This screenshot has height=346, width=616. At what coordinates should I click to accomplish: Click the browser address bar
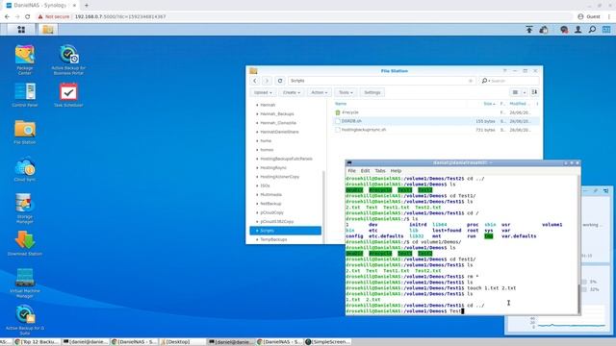[304, 16]
